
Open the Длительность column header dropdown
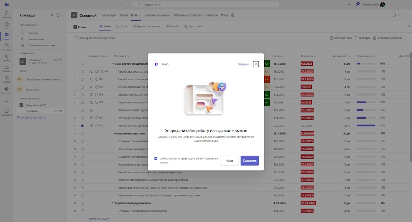click(x=350, y=56)
